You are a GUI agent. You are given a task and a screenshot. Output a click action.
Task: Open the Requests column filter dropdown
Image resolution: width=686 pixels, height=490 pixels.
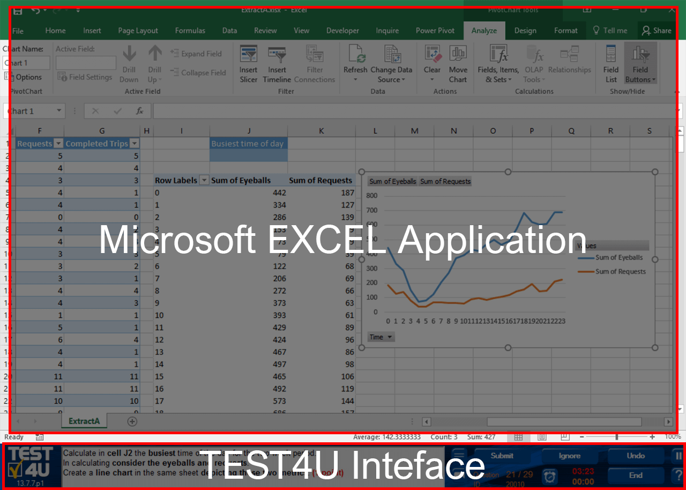[58, 144]
